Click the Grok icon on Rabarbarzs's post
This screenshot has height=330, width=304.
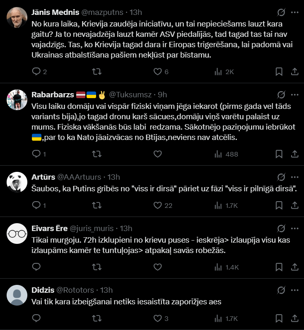(x=281, y=94)
